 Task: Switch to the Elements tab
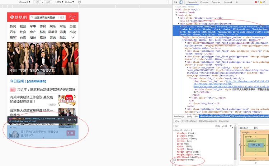pos(192,2)
